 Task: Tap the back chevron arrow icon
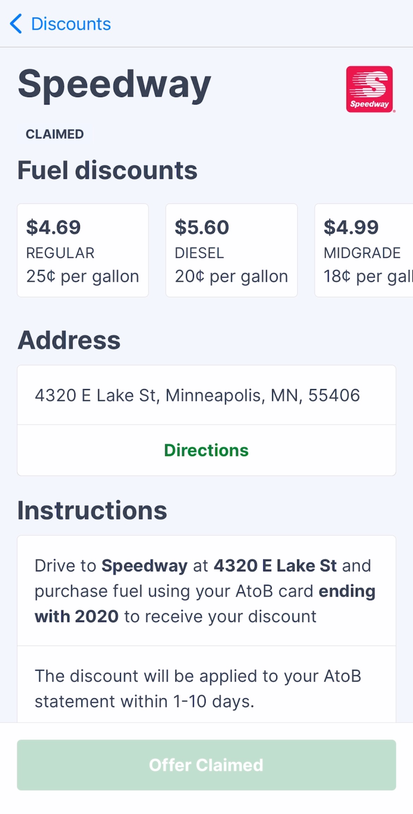tap(16, 24)
